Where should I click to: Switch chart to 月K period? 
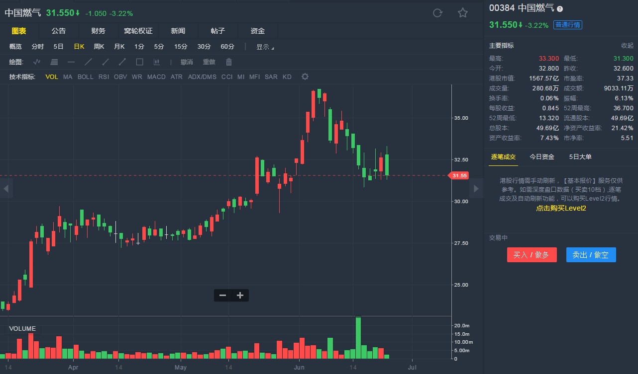(119, 47)
